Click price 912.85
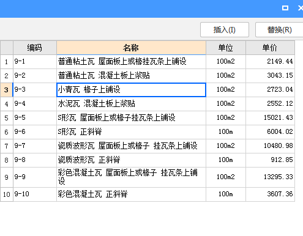 270,160
